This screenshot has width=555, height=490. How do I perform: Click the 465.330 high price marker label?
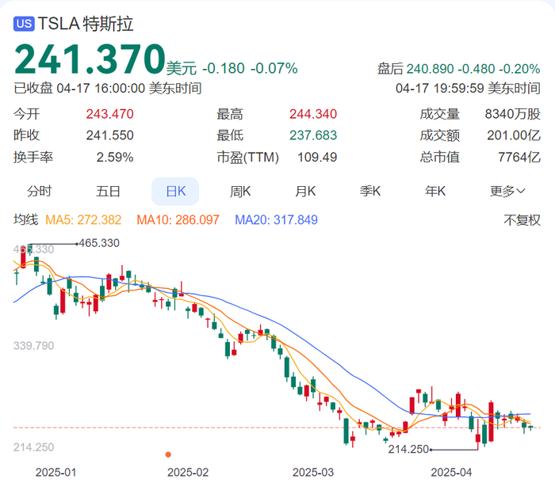99,243
